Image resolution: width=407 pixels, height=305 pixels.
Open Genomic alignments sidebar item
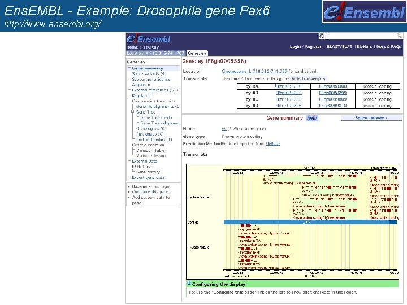click(x=158, y=106)
